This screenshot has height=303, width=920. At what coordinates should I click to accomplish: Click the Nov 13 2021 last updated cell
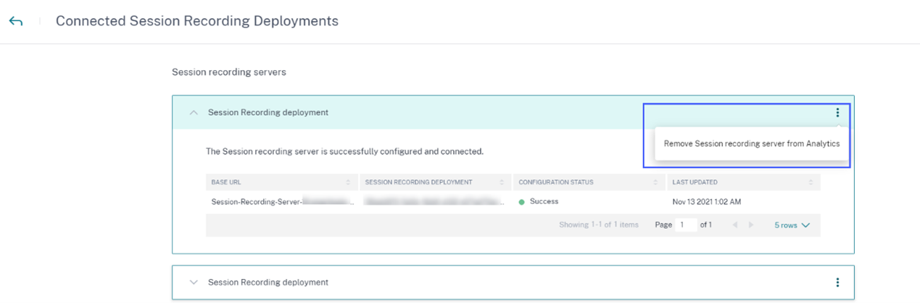707,202
